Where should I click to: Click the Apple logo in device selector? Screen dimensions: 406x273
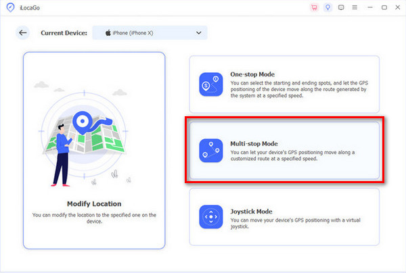coord(108,32)
